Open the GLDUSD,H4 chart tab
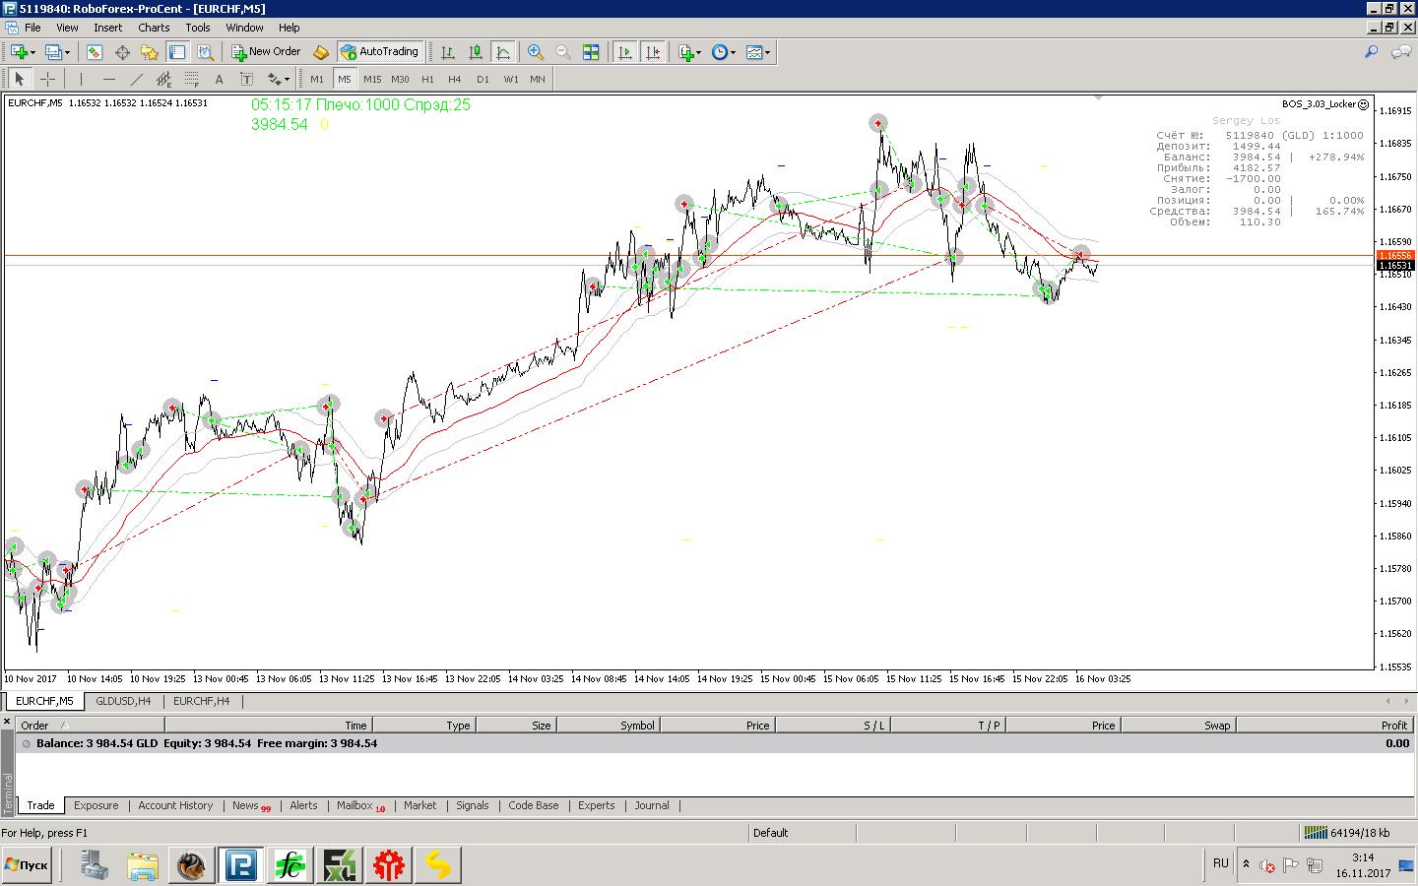The width and height of the screenshot is (1418, 886). (x=123, y=701)
